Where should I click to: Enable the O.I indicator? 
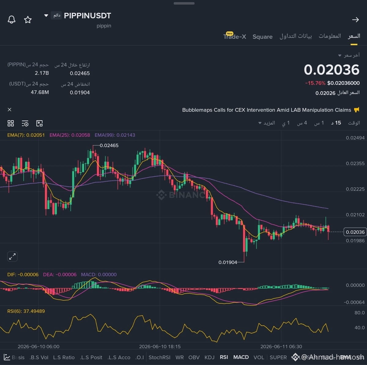tap(139, 357)
